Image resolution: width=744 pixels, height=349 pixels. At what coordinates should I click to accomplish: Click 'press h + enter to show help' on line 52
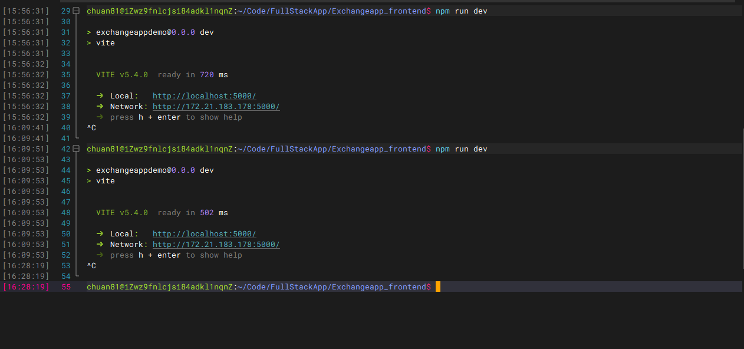point(176,255)
